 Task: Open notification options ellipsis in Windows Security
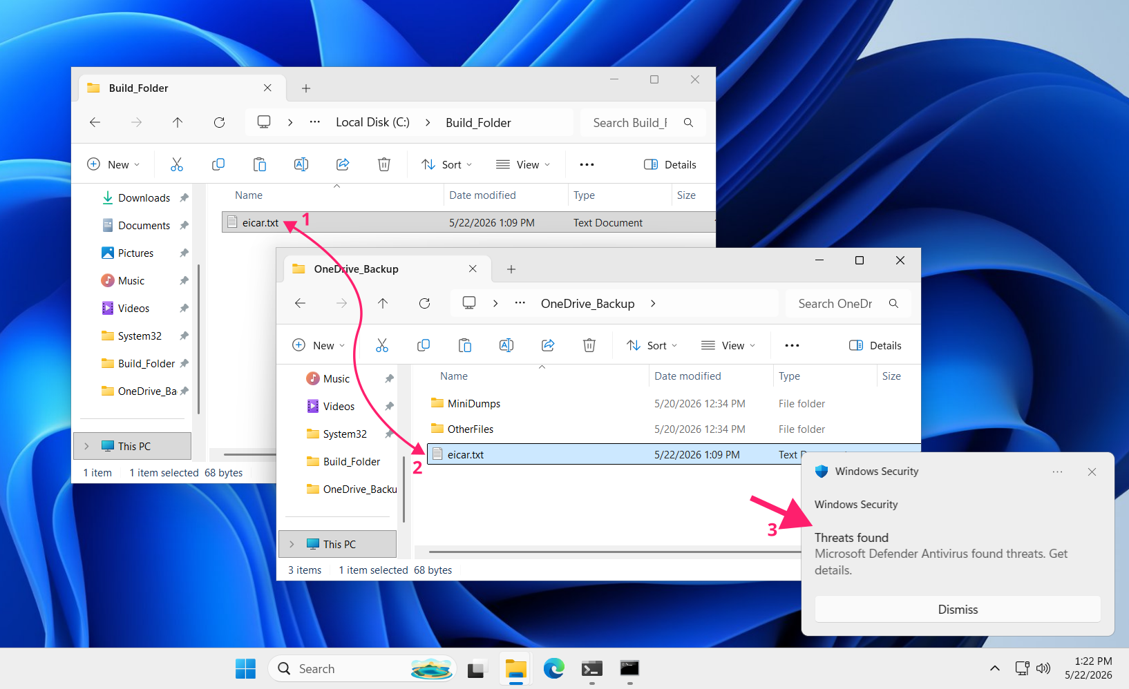[x=1058, y=472]
